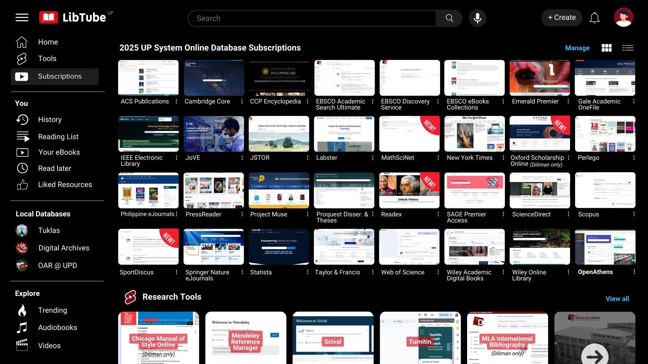Open the Emerald Premier thumbnail
Image resolution: width=648 pixels, height=364 pixels.
[x=540, y=78]
